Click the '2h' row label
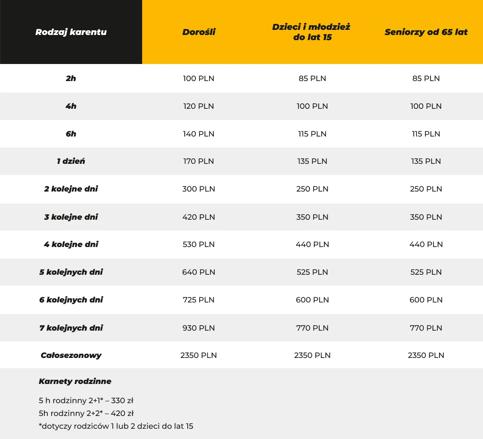 point(71,78)
